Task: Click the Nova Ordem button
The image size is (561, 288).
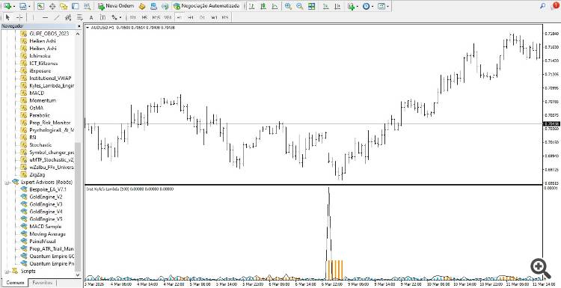Action: coord(115,6)
